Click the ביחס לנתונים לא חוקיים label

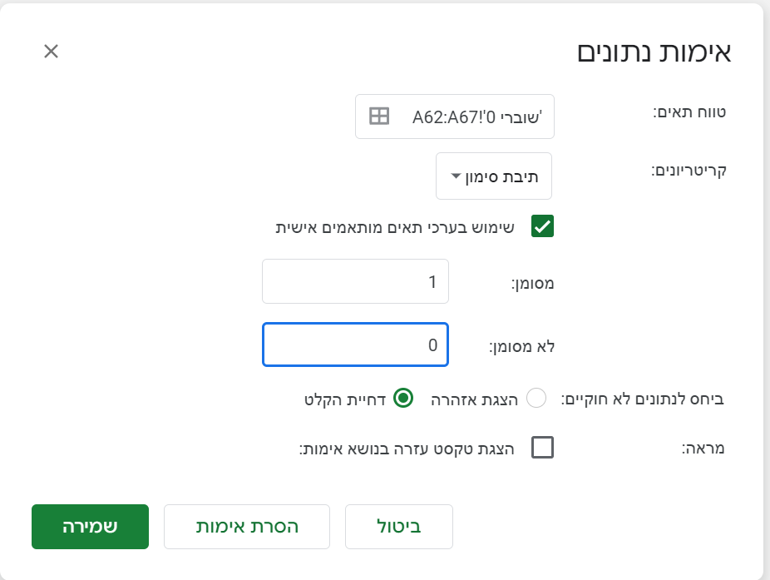[x=644, y=399]
